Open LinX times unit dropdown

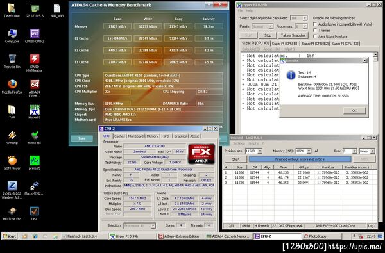372,151
